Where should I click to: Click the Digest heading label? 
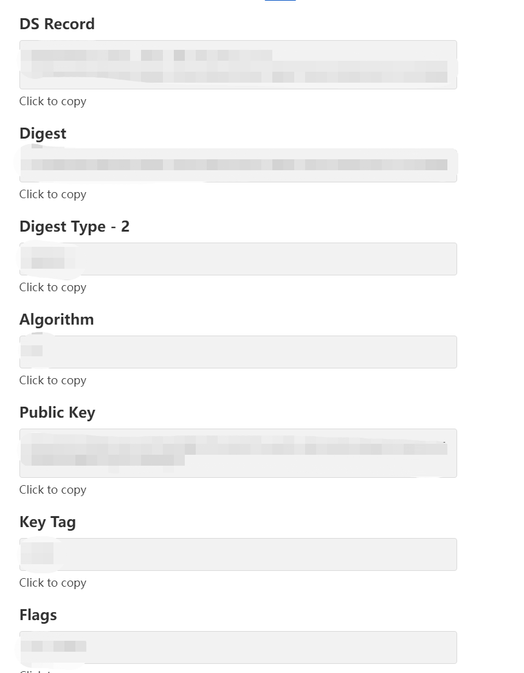point(43,134)
